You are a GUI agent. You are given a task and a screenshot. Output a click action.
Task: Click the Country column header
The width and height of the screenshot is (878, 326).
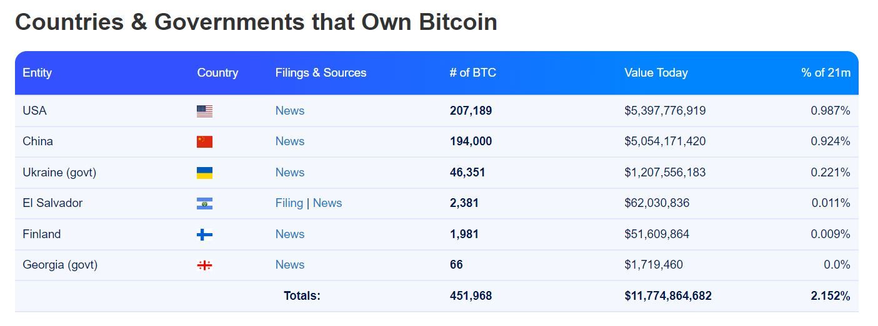217,72
